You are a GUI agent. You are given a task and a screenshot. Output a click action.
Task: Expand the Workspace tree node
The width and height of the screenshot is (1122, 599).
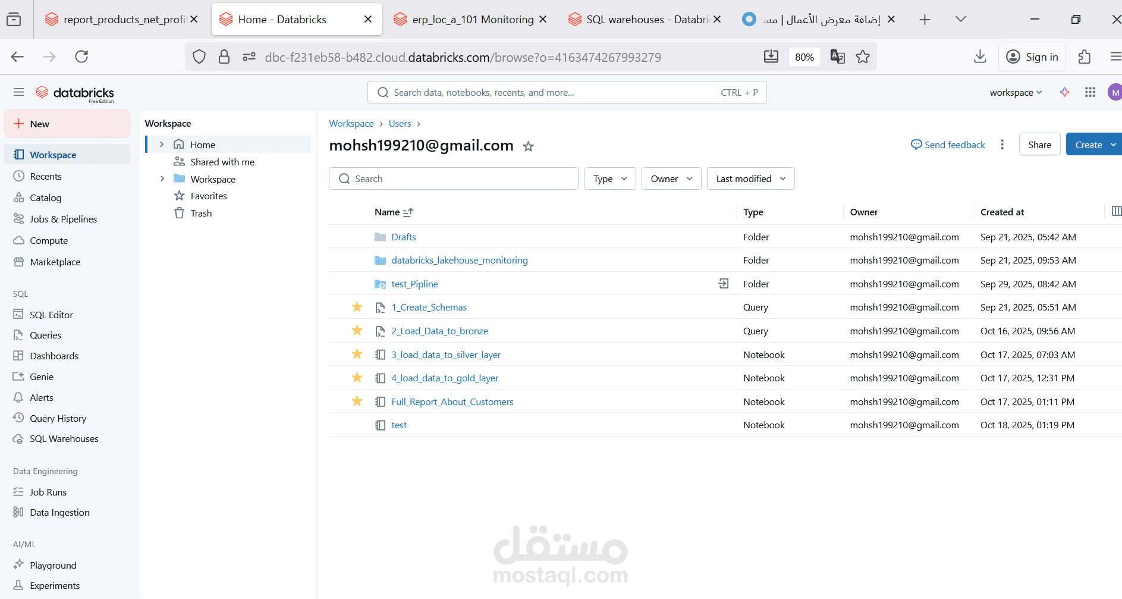click(162, 179)
